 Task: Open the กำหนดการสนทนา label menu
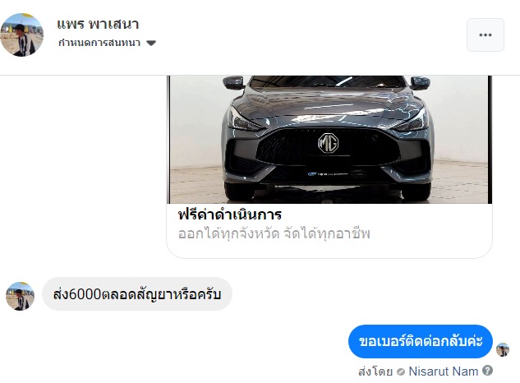pyautogui.click(x=99, y=43)
